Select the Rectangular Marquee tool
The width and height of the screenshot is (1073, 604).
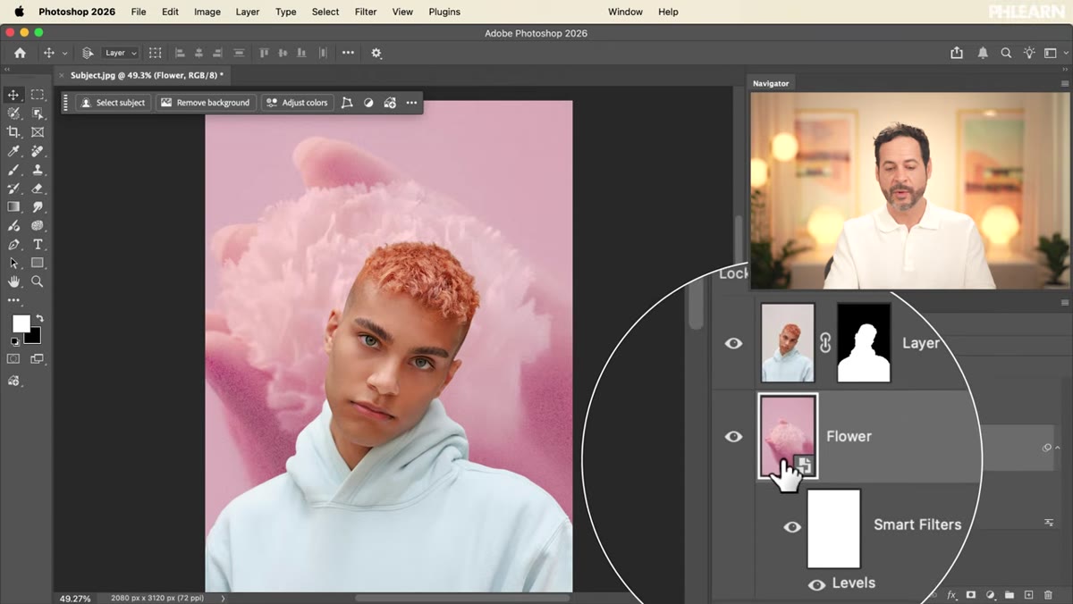click(38, 95)
